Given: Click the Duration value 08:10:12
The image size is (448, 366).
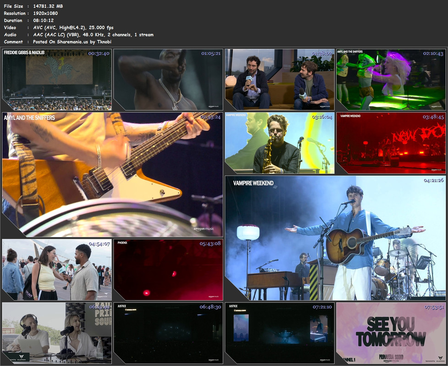Looking at the screenshot, I should click(44, 20).
